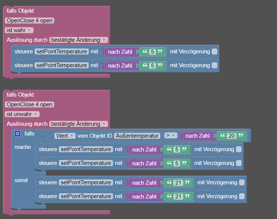Tick the delay checkbox in the second row of the 'ist wahr' trigger
The image size is (277, 219).
click(214, 65)
